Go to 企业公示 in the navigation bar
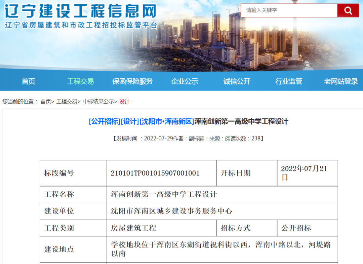 pos(185,81)
